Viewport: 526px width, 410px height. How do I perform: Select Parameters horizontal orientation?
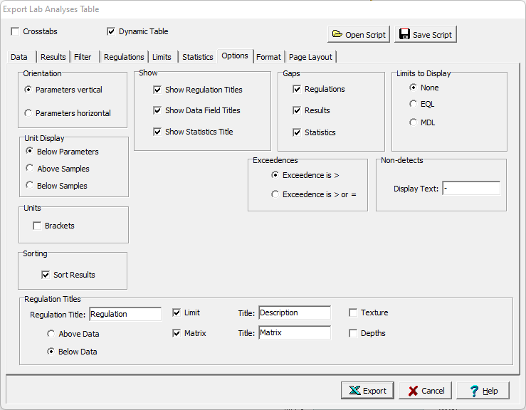click(28, 112)
